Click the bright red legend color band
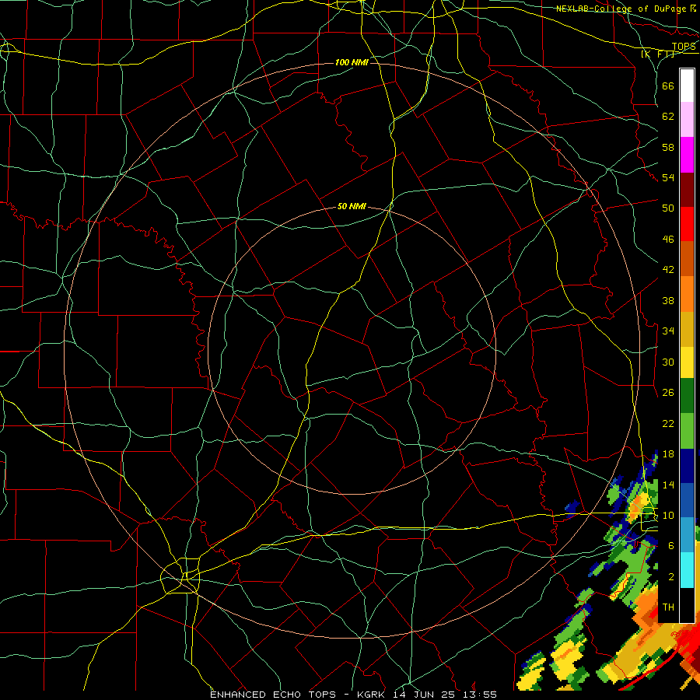Image resolution: width=700 pixels, height=700 pixels. point(687,224)
